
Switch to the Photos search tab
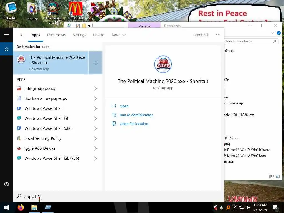tap(99, 35)
